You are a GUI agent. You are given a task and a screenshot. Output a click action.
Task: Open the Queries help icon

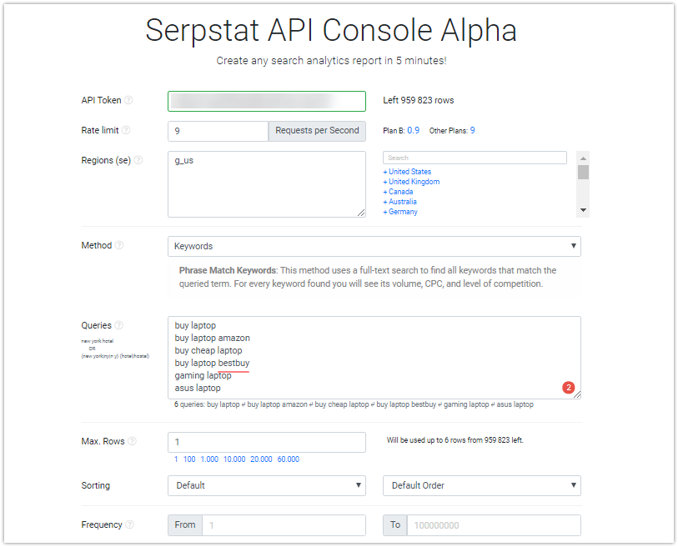click(119, 325)
